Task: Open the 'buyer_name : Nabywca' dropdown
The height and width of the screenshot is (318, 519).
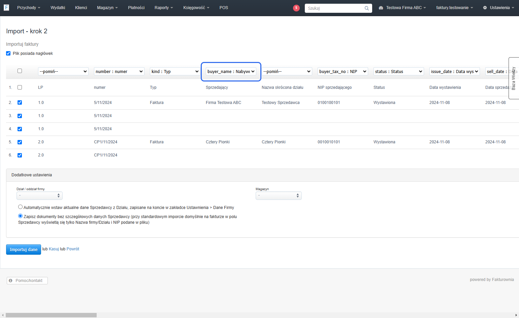Action: (231, 71)
